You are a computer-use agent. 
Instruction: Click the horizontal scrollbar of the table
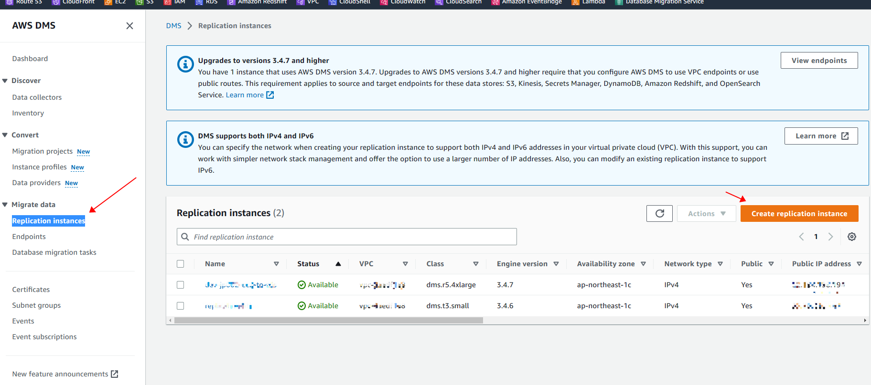pyautogui.click(x=329, y=321)
